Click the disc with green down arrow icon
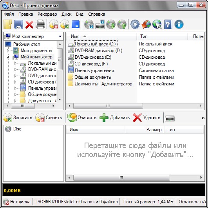 (111, 24)
